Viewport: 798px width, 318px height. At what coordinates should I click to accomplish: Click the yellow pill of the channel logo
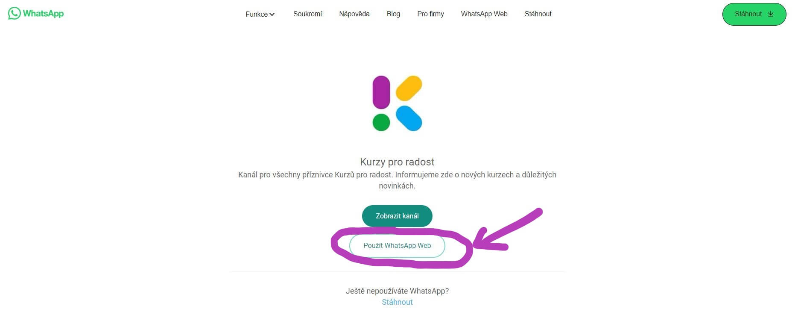409,88
